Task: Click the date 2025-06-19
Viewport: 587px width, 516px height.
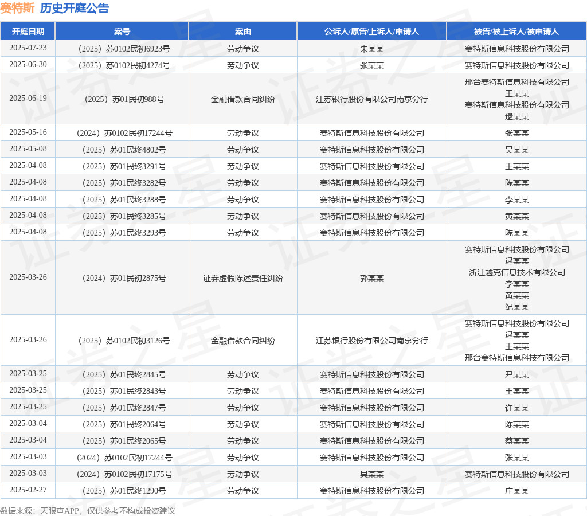Action: [x=28, y=98]
